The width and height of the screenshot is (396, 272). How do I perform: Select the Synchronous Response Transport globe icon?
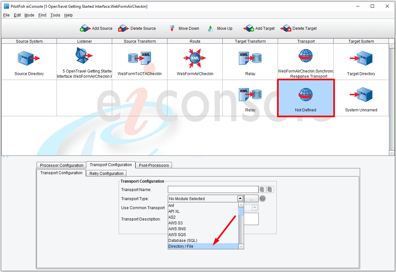pos(306,56)
